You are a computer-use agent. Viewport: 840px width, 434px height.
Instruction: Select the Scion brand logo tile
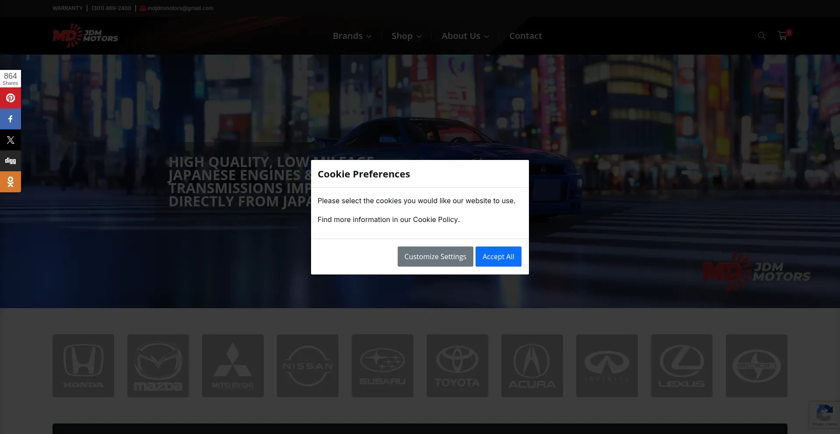coord(756,366)
